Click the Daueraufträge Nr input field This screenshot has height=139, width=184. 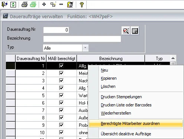tap(56, 30)
